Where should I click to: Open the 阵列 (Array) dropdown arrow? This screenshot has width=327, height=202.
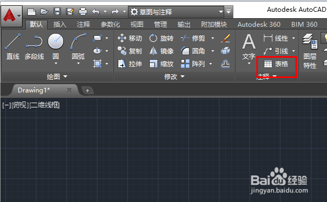211,64
